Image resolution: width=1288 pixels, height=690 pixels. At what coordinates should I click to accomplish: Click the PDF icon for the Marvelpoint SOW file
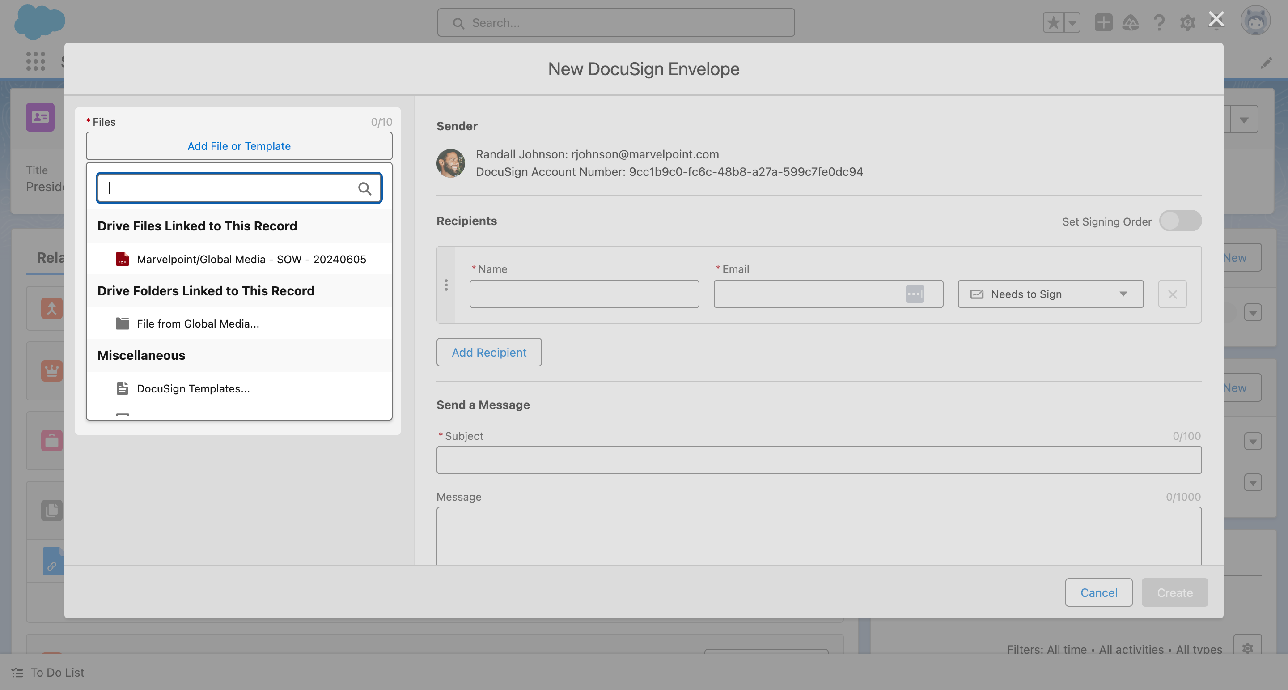click(123, 259)
